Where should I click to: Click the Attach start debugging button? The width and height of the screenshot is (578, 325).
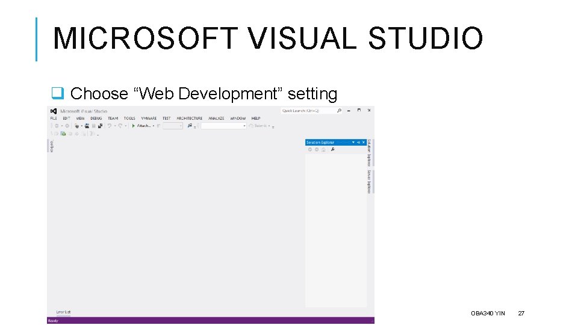(x=141, y=126)
